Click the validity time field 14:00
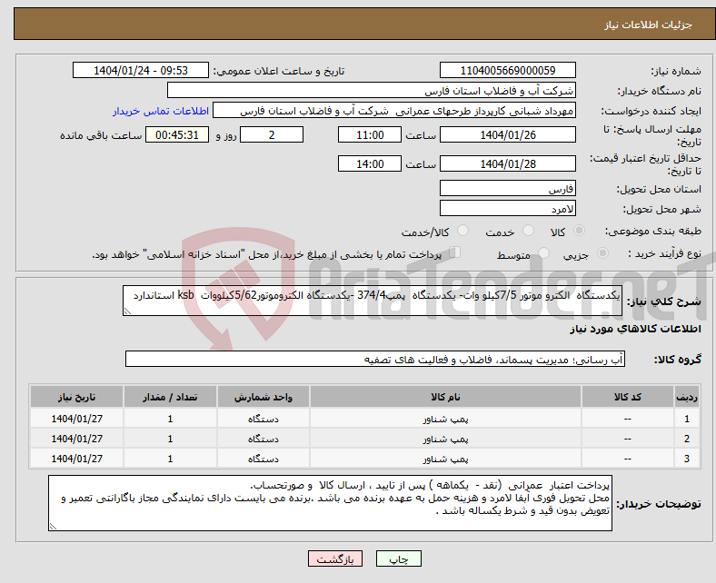This screenshot has height=583, width=716. (370, 163)
